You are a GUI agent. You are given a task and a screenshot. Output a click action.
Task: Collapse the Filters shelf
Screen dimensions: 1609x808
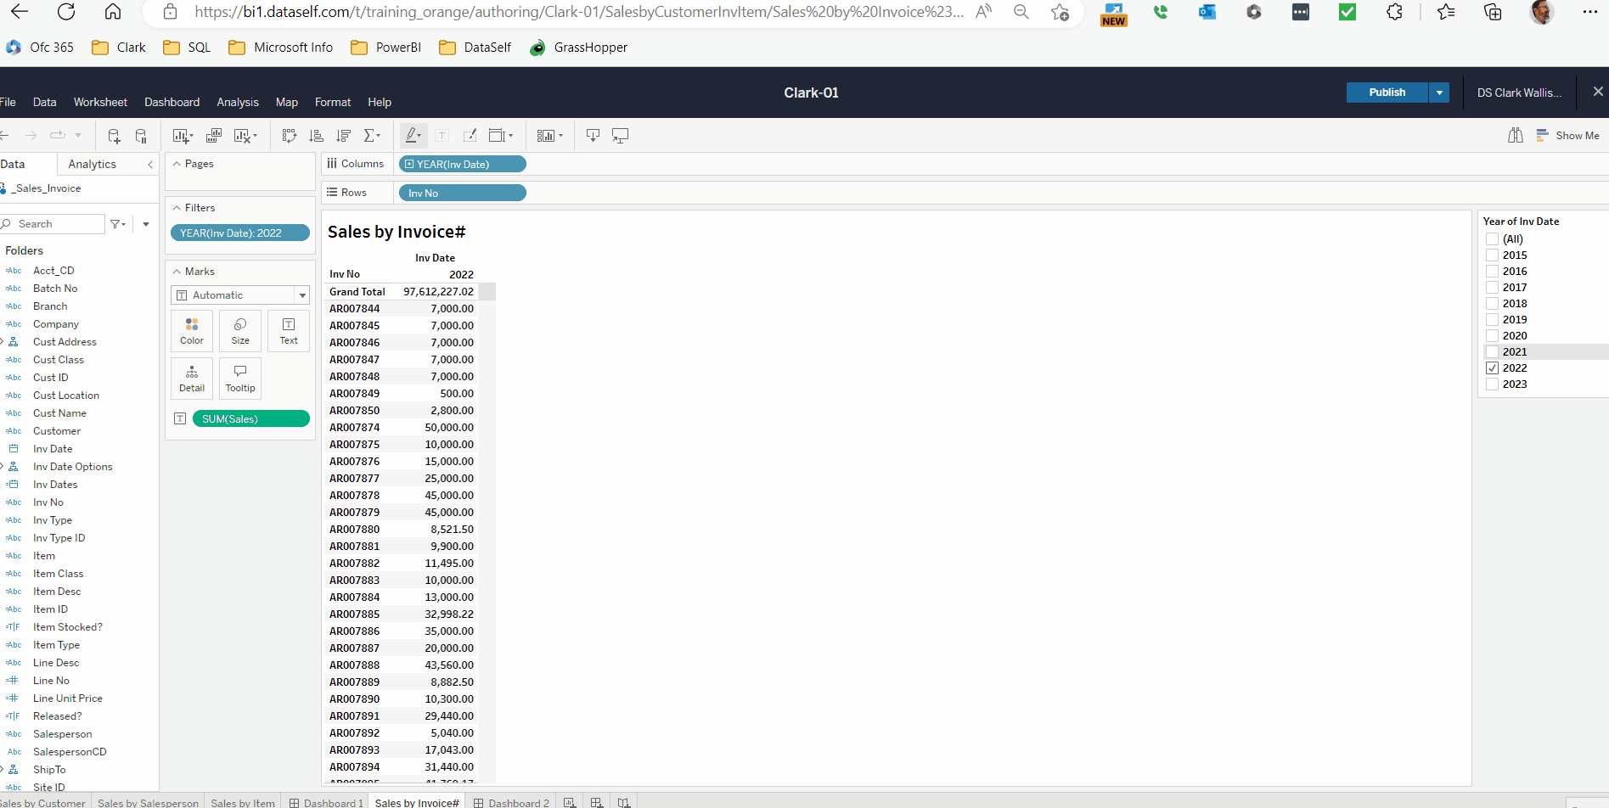click(177, 208)
